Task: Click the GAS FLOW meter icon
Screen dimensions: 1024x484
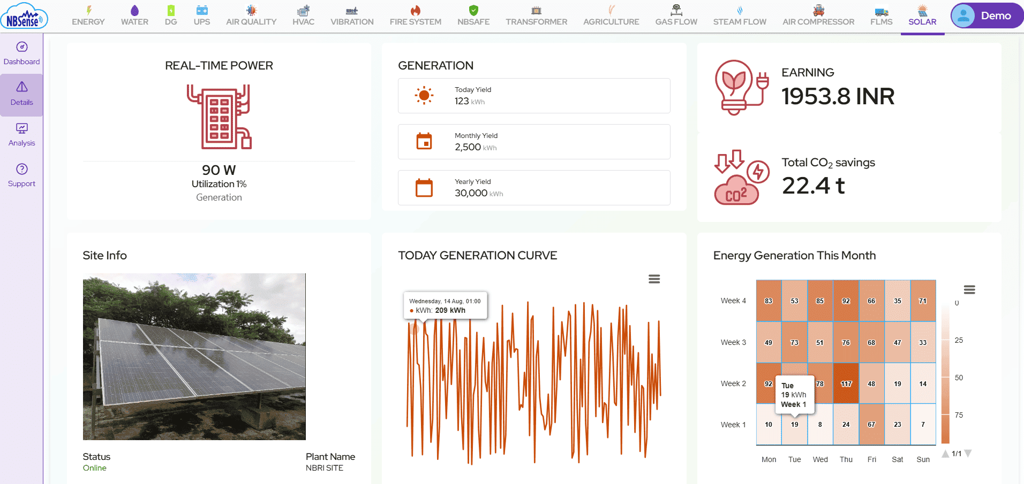Action: [x=676, y=10]
